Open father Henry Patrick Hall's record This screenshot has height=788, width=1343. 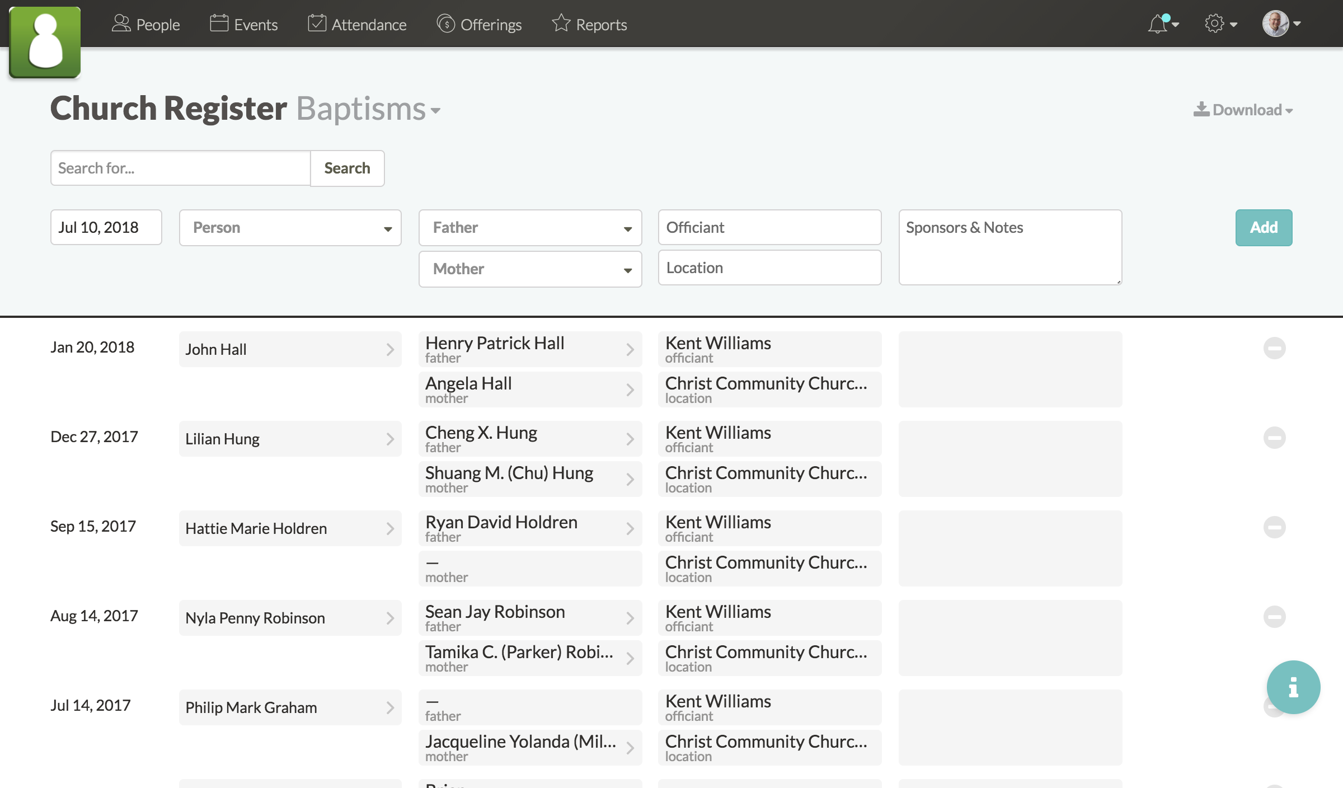pos(530,349)
